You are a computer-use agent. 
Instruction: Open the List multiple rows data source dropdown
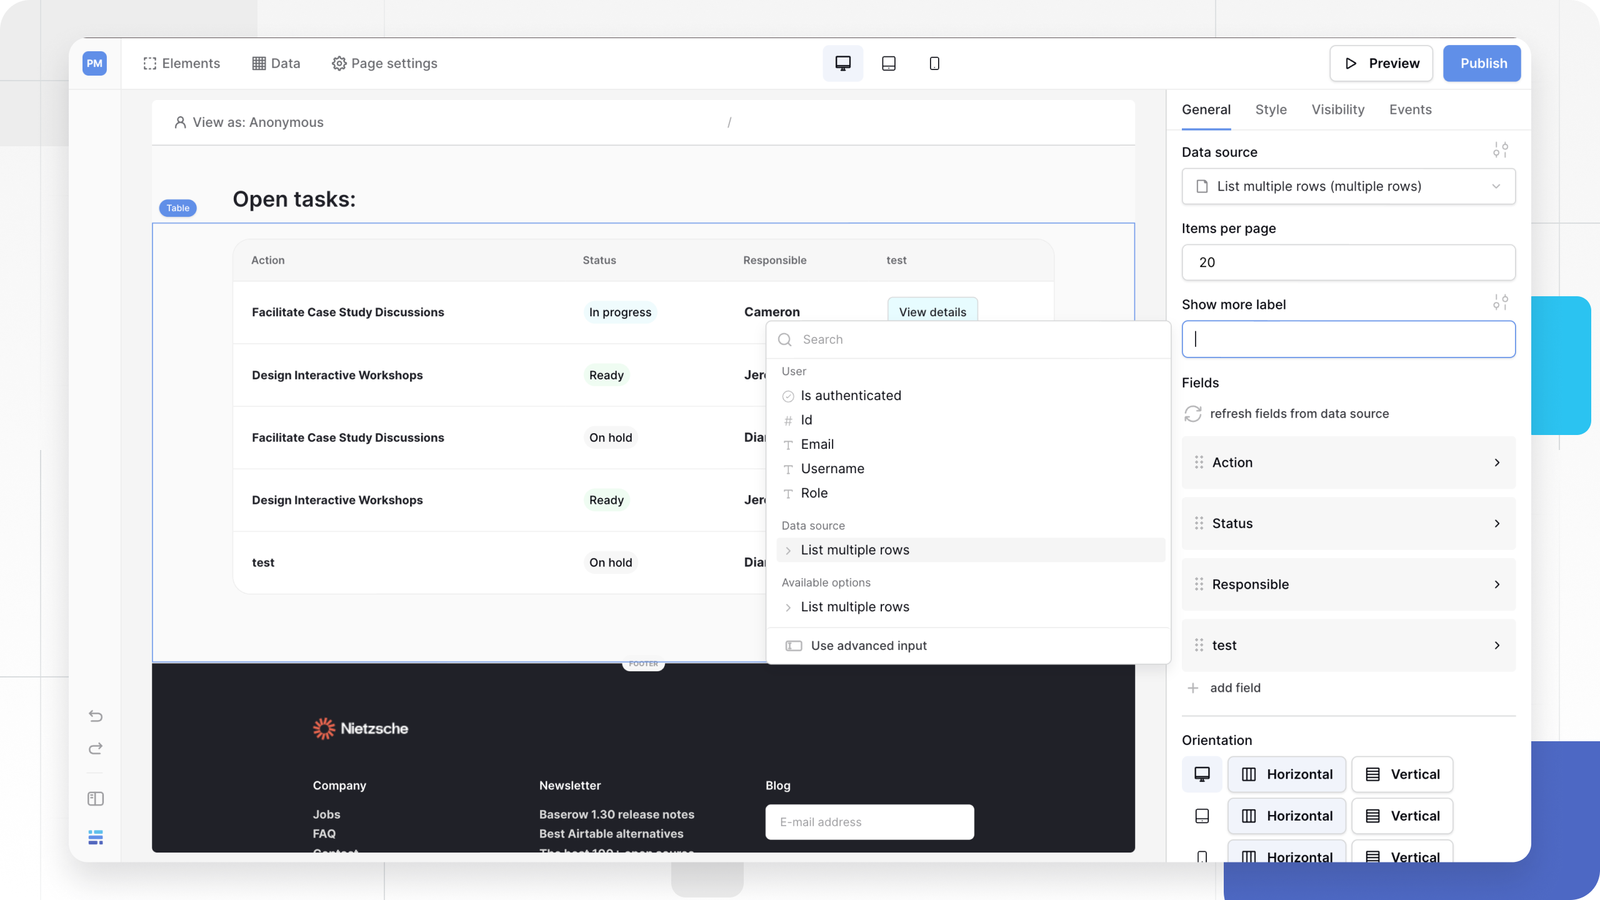(1347, 186)
